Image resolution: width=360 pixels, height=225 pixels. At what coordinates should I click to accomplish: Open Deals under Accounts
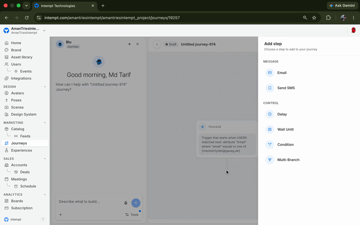click(25, 172)
